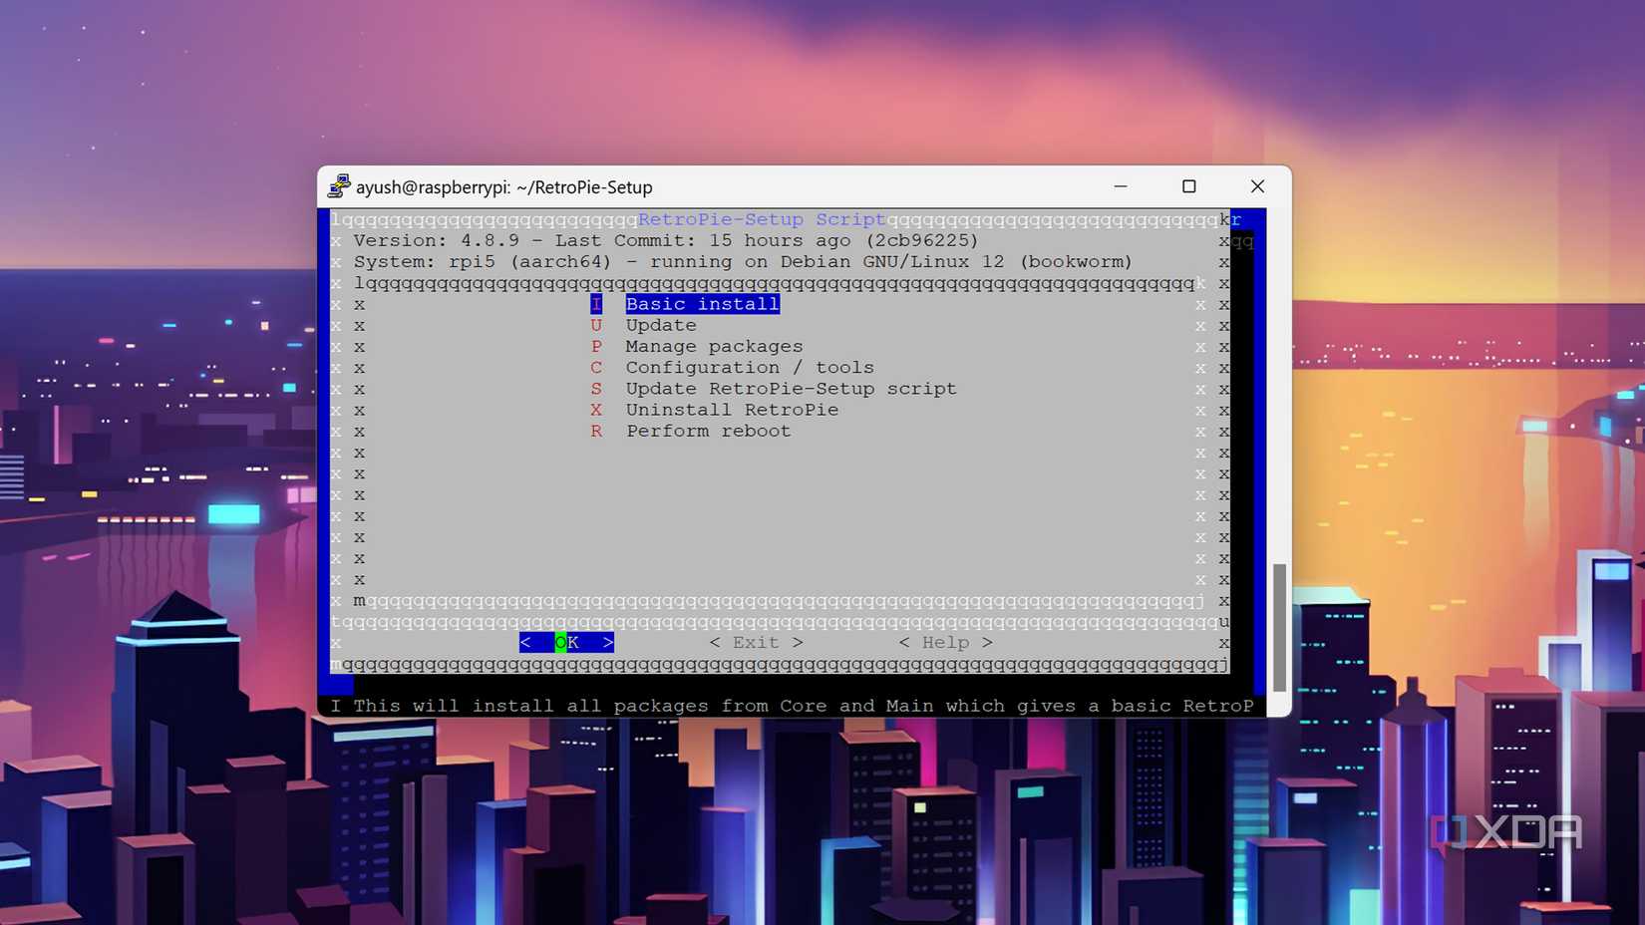This screenshot has height=925, width=1645.
Task: Select the highlighted I shortcut letter
Action: pos(596,304)
